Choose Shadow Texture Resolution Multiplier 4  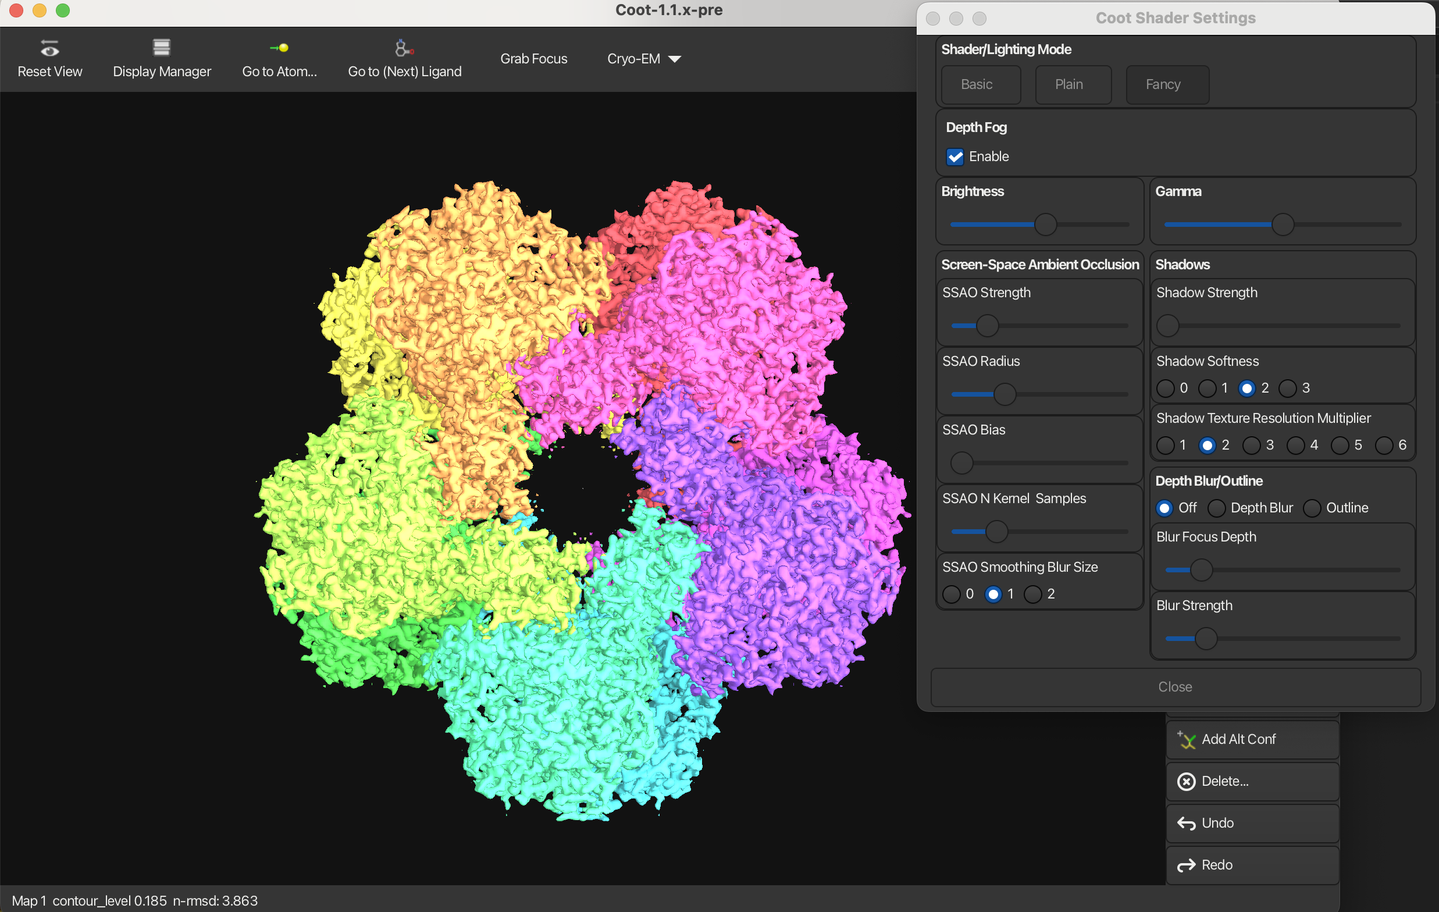pos(1295,446)
